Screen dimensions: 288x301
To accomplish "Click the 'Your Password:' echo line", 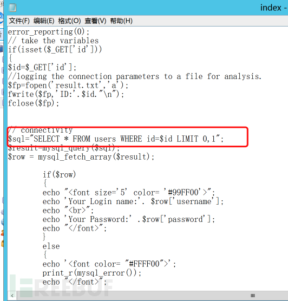I will [x=129, y=219].
